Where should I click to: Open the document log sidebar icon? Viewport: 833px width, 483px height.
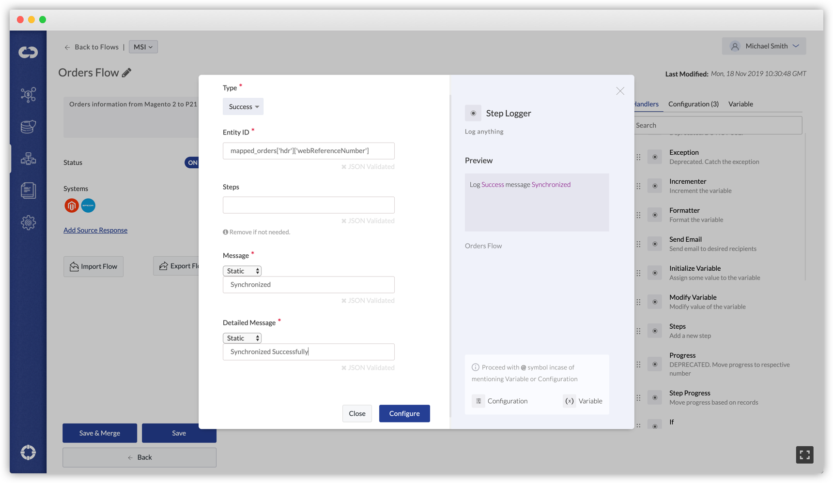pyautogui.click(x=28, y=190)
